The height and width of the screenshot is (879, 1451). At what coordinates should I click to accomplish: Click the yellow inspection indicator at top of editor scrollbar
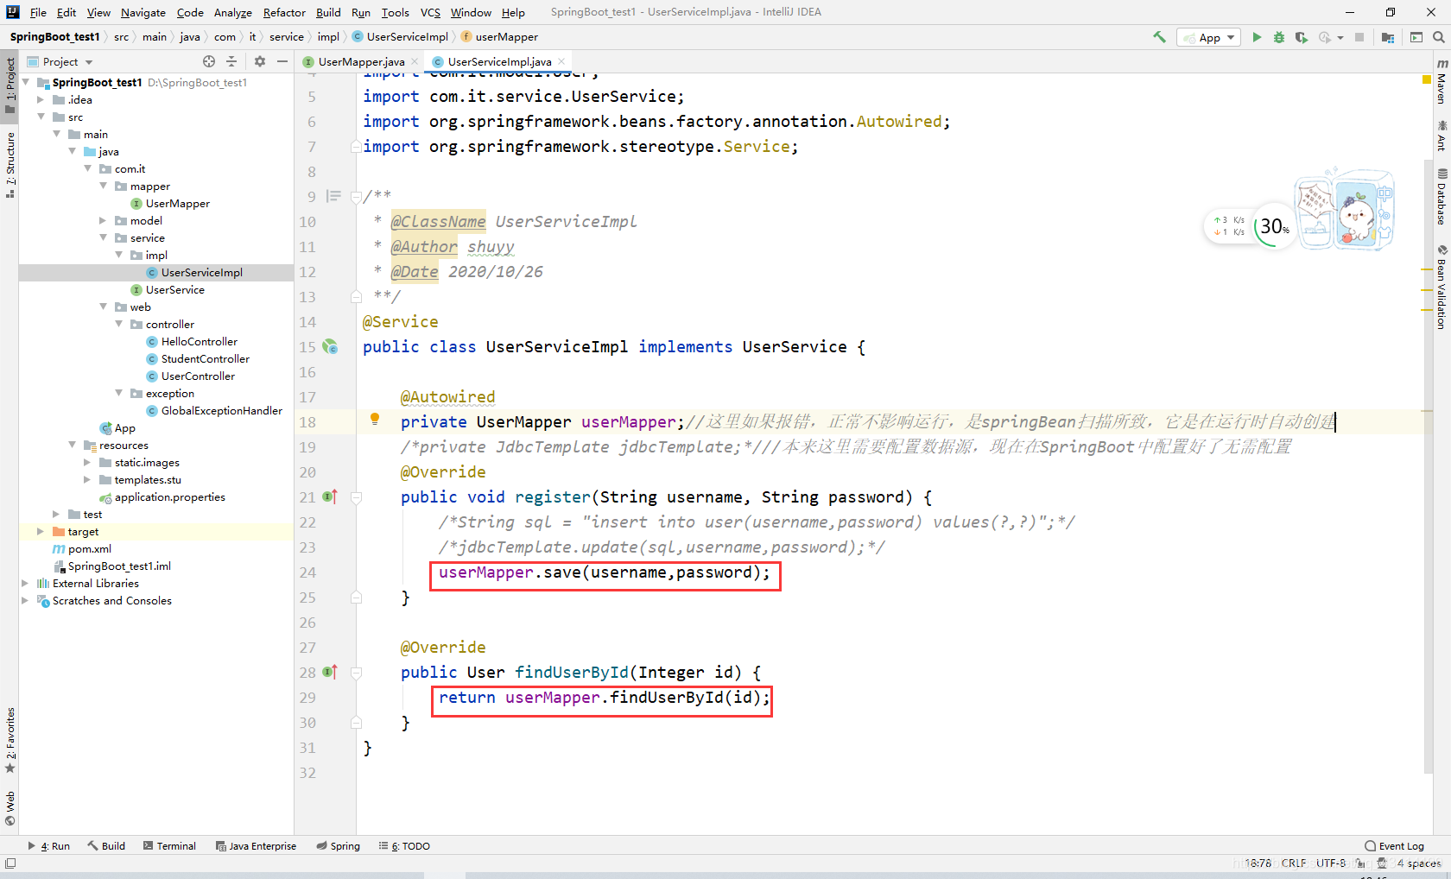[x=1427, y=79]
